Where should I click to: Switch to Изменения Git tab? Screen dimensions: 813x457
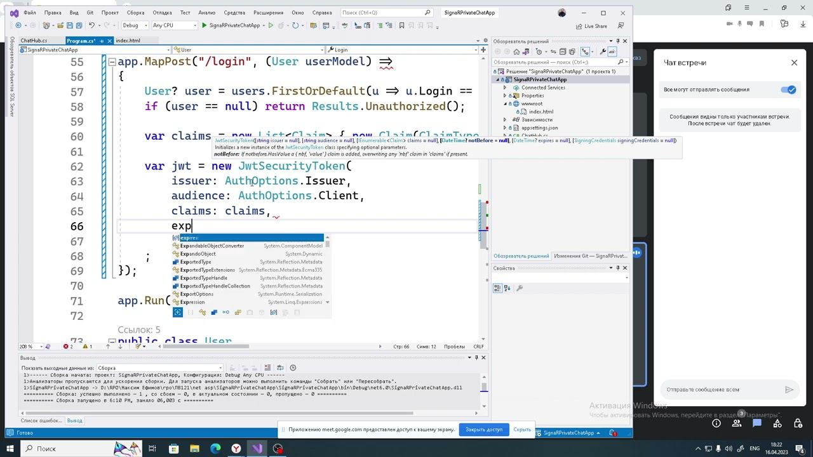[x=590, y=256]
